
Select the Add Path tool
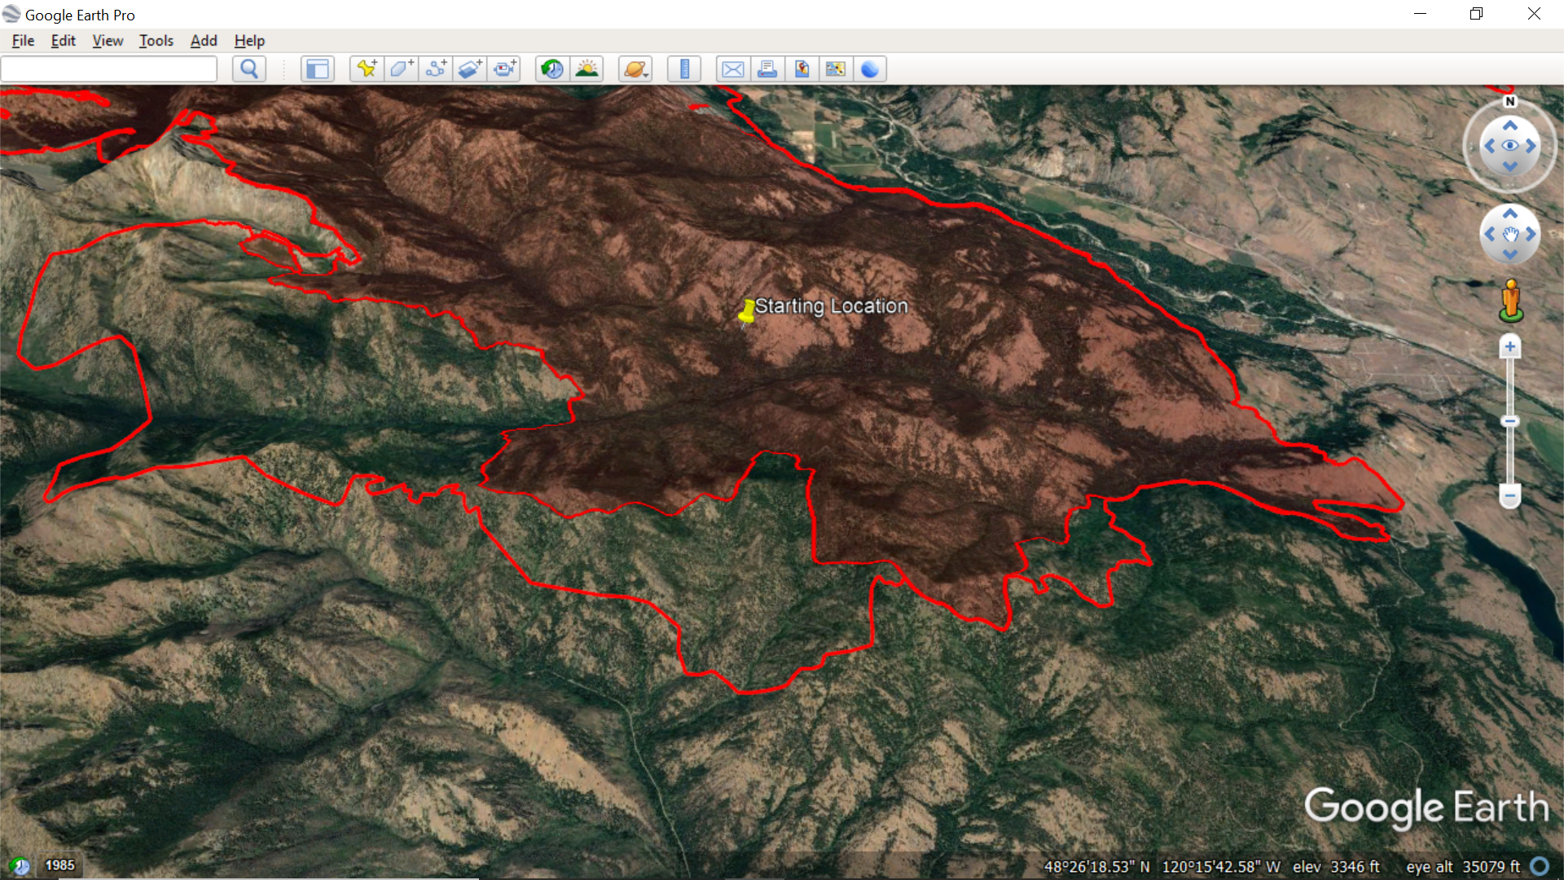point(436,69)
